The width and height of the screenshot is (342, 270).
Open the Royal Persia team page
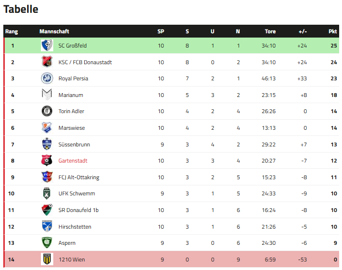(73, 78)
